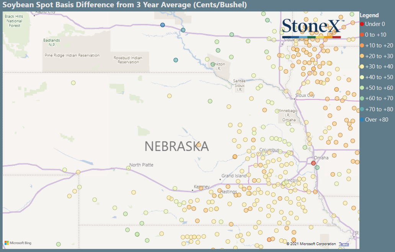Select the '+70 to +80' legend entry
The height and width of the screenshot is (252, 395).
[377, 109]
